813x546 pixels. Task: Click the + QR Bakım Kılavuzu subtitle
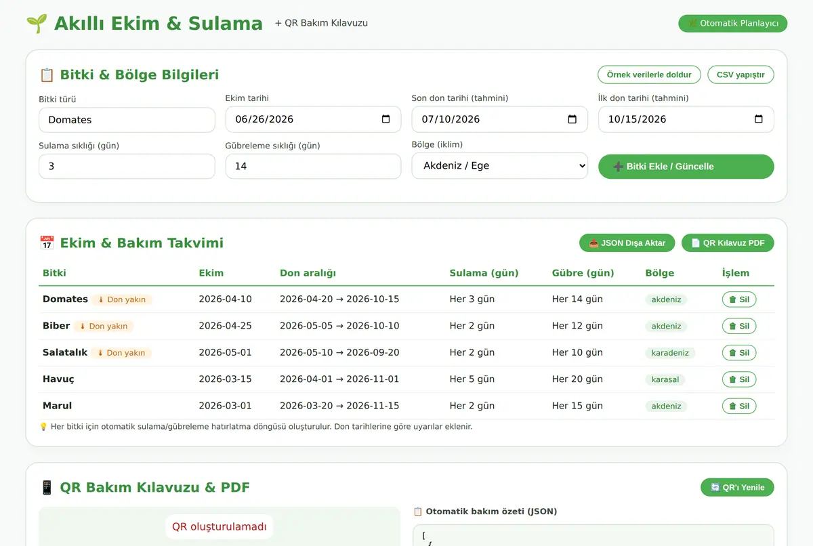point(321,23)
